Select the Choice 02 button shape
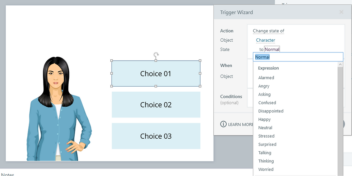The image size is (352, 176). tap(156, 105)
